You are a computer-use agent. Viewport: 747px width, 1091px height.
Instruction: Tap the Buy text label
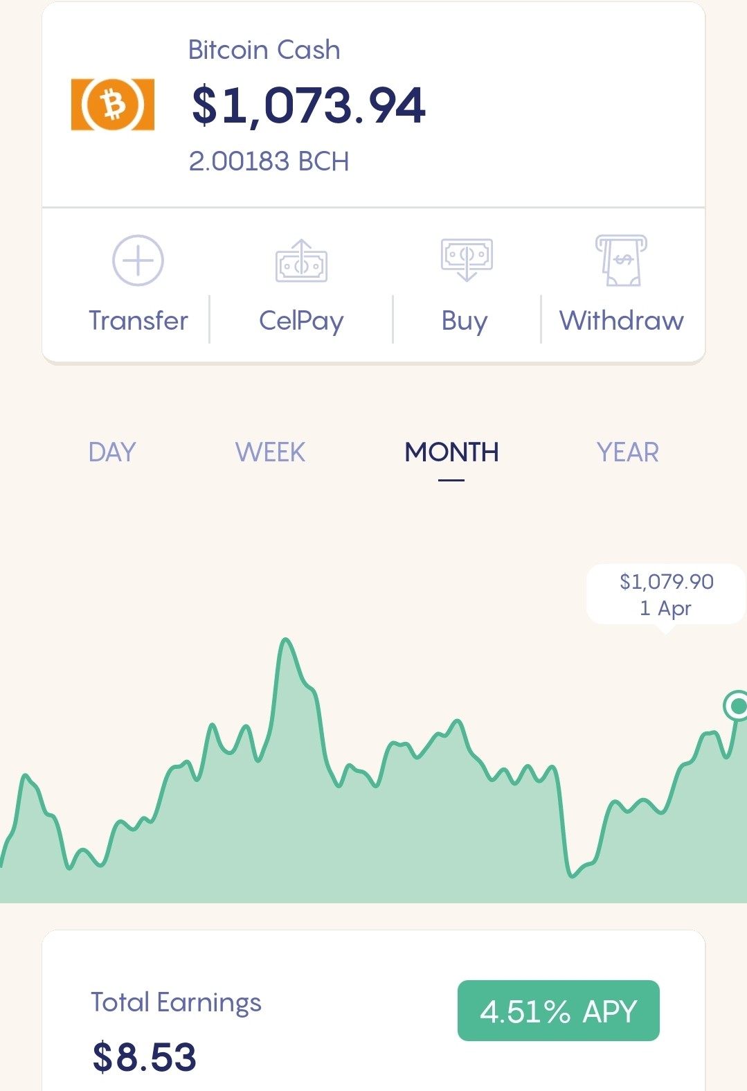click(465, 322)
